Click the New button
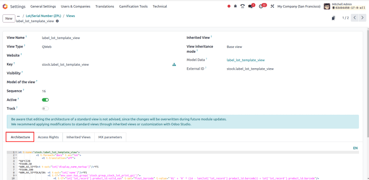Viewport: 369px width, 180px height. (9, 19)
